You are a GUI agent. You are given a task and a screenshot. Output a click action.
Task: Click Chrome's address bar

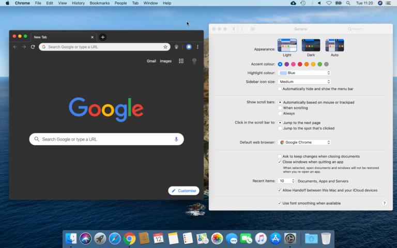point(104,47)
